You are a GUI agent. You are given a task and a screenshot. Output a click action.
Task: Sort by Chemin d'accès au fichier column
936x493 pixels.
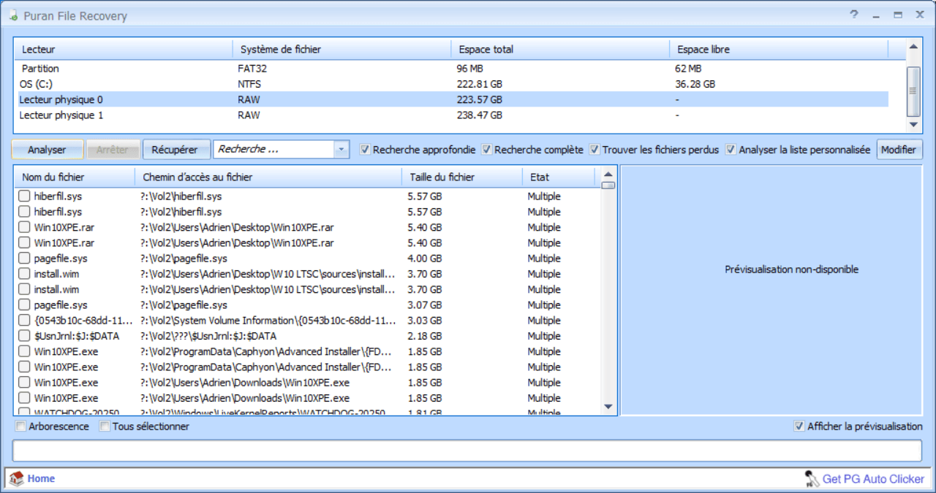[268, 177]
